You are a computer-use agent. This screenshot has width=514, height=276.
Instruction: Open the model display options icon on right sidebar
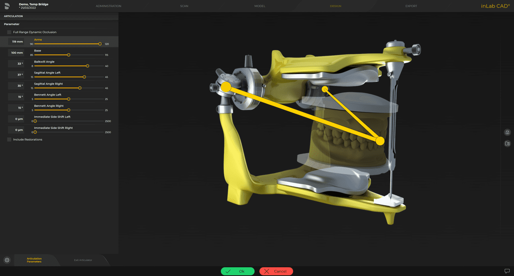point(507,143)
